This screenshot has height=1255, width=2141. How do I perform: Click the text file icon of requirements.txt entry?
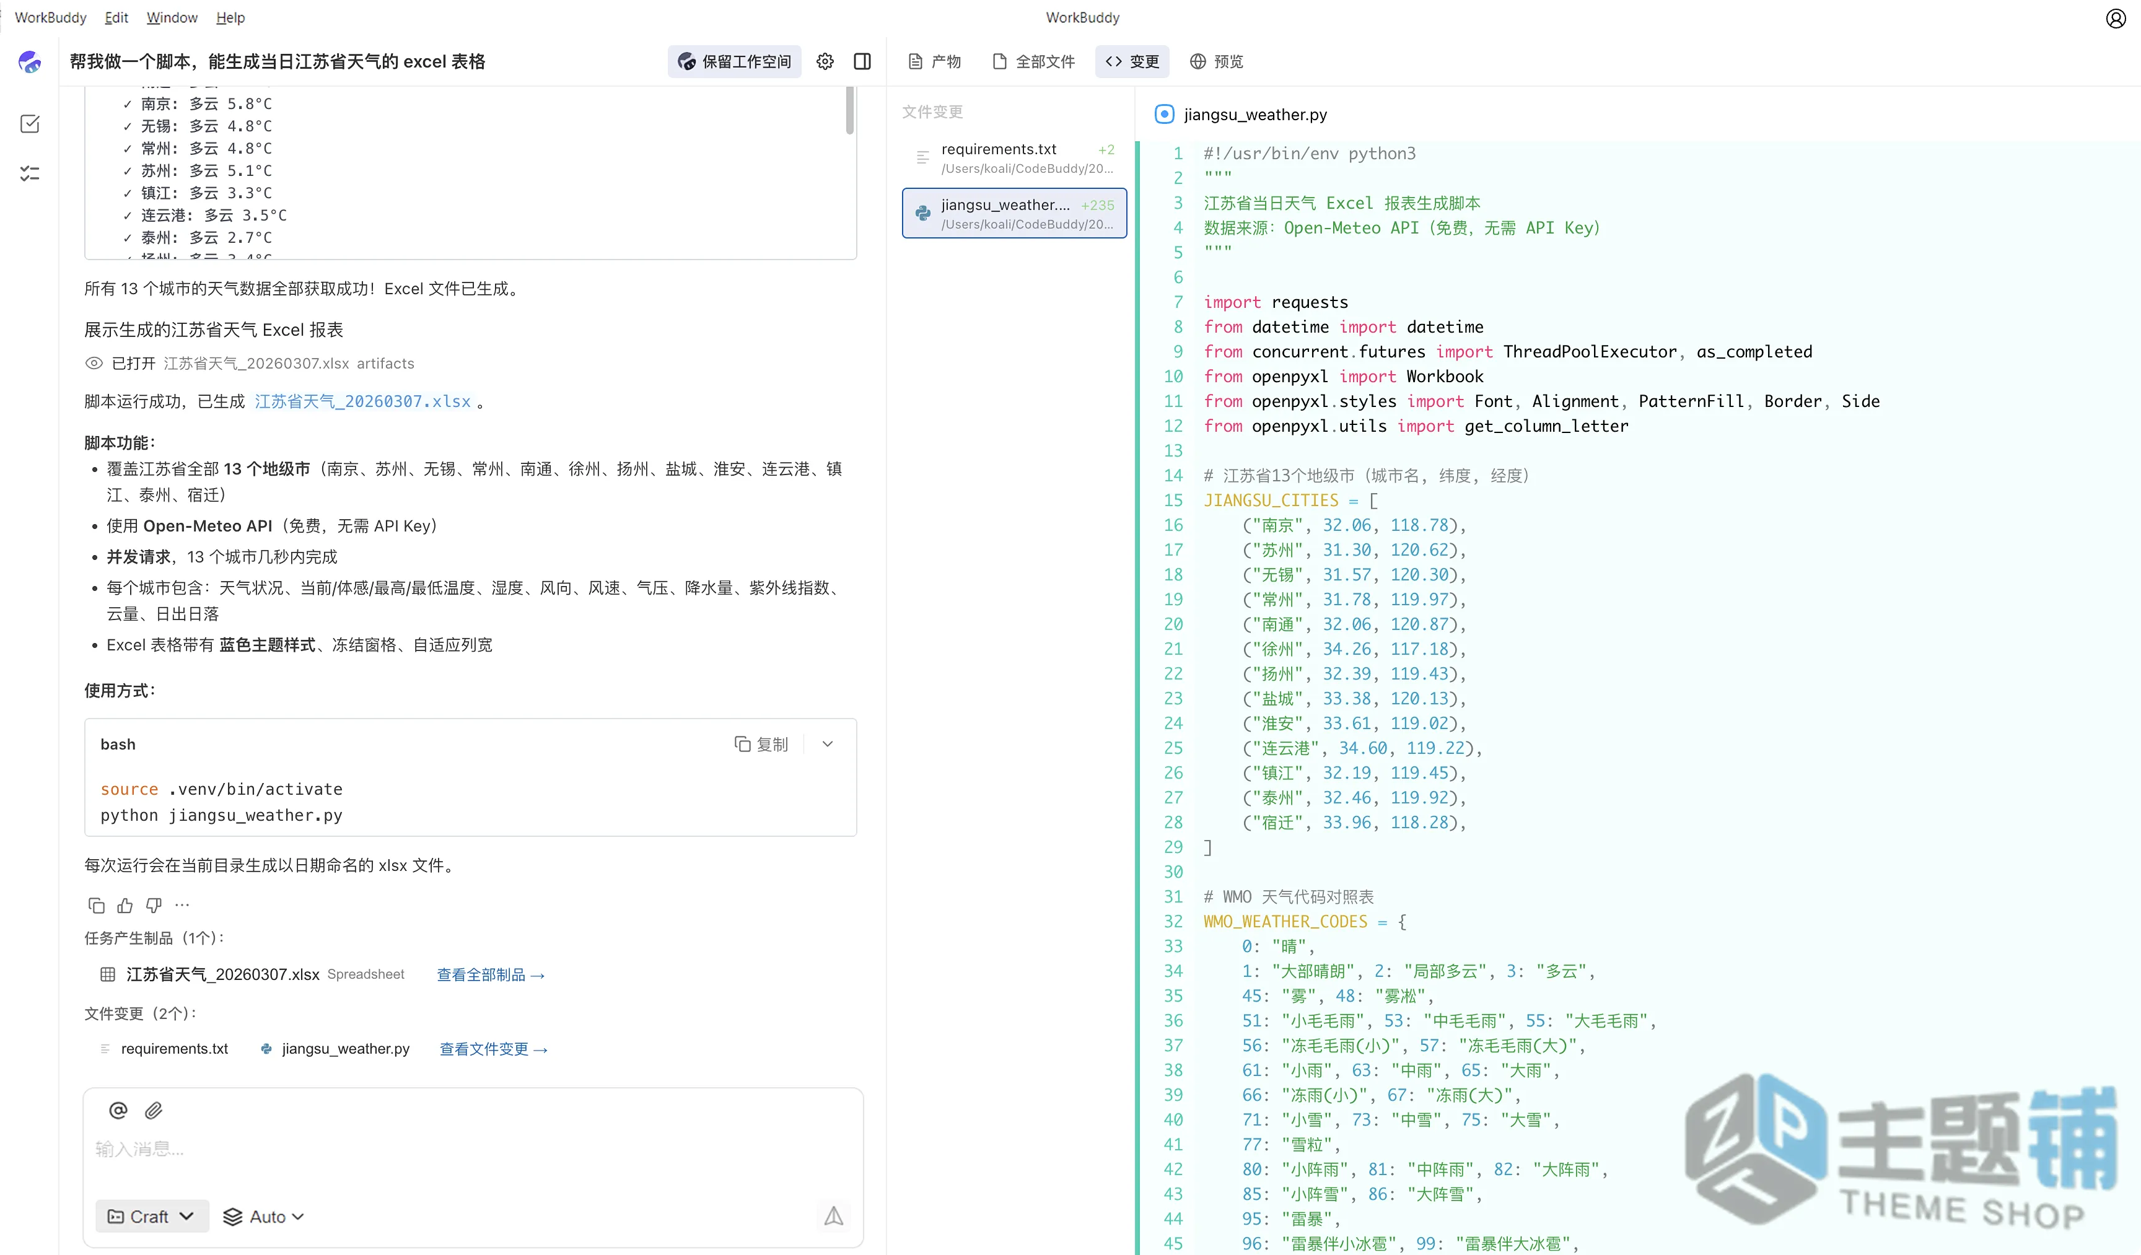922,157
